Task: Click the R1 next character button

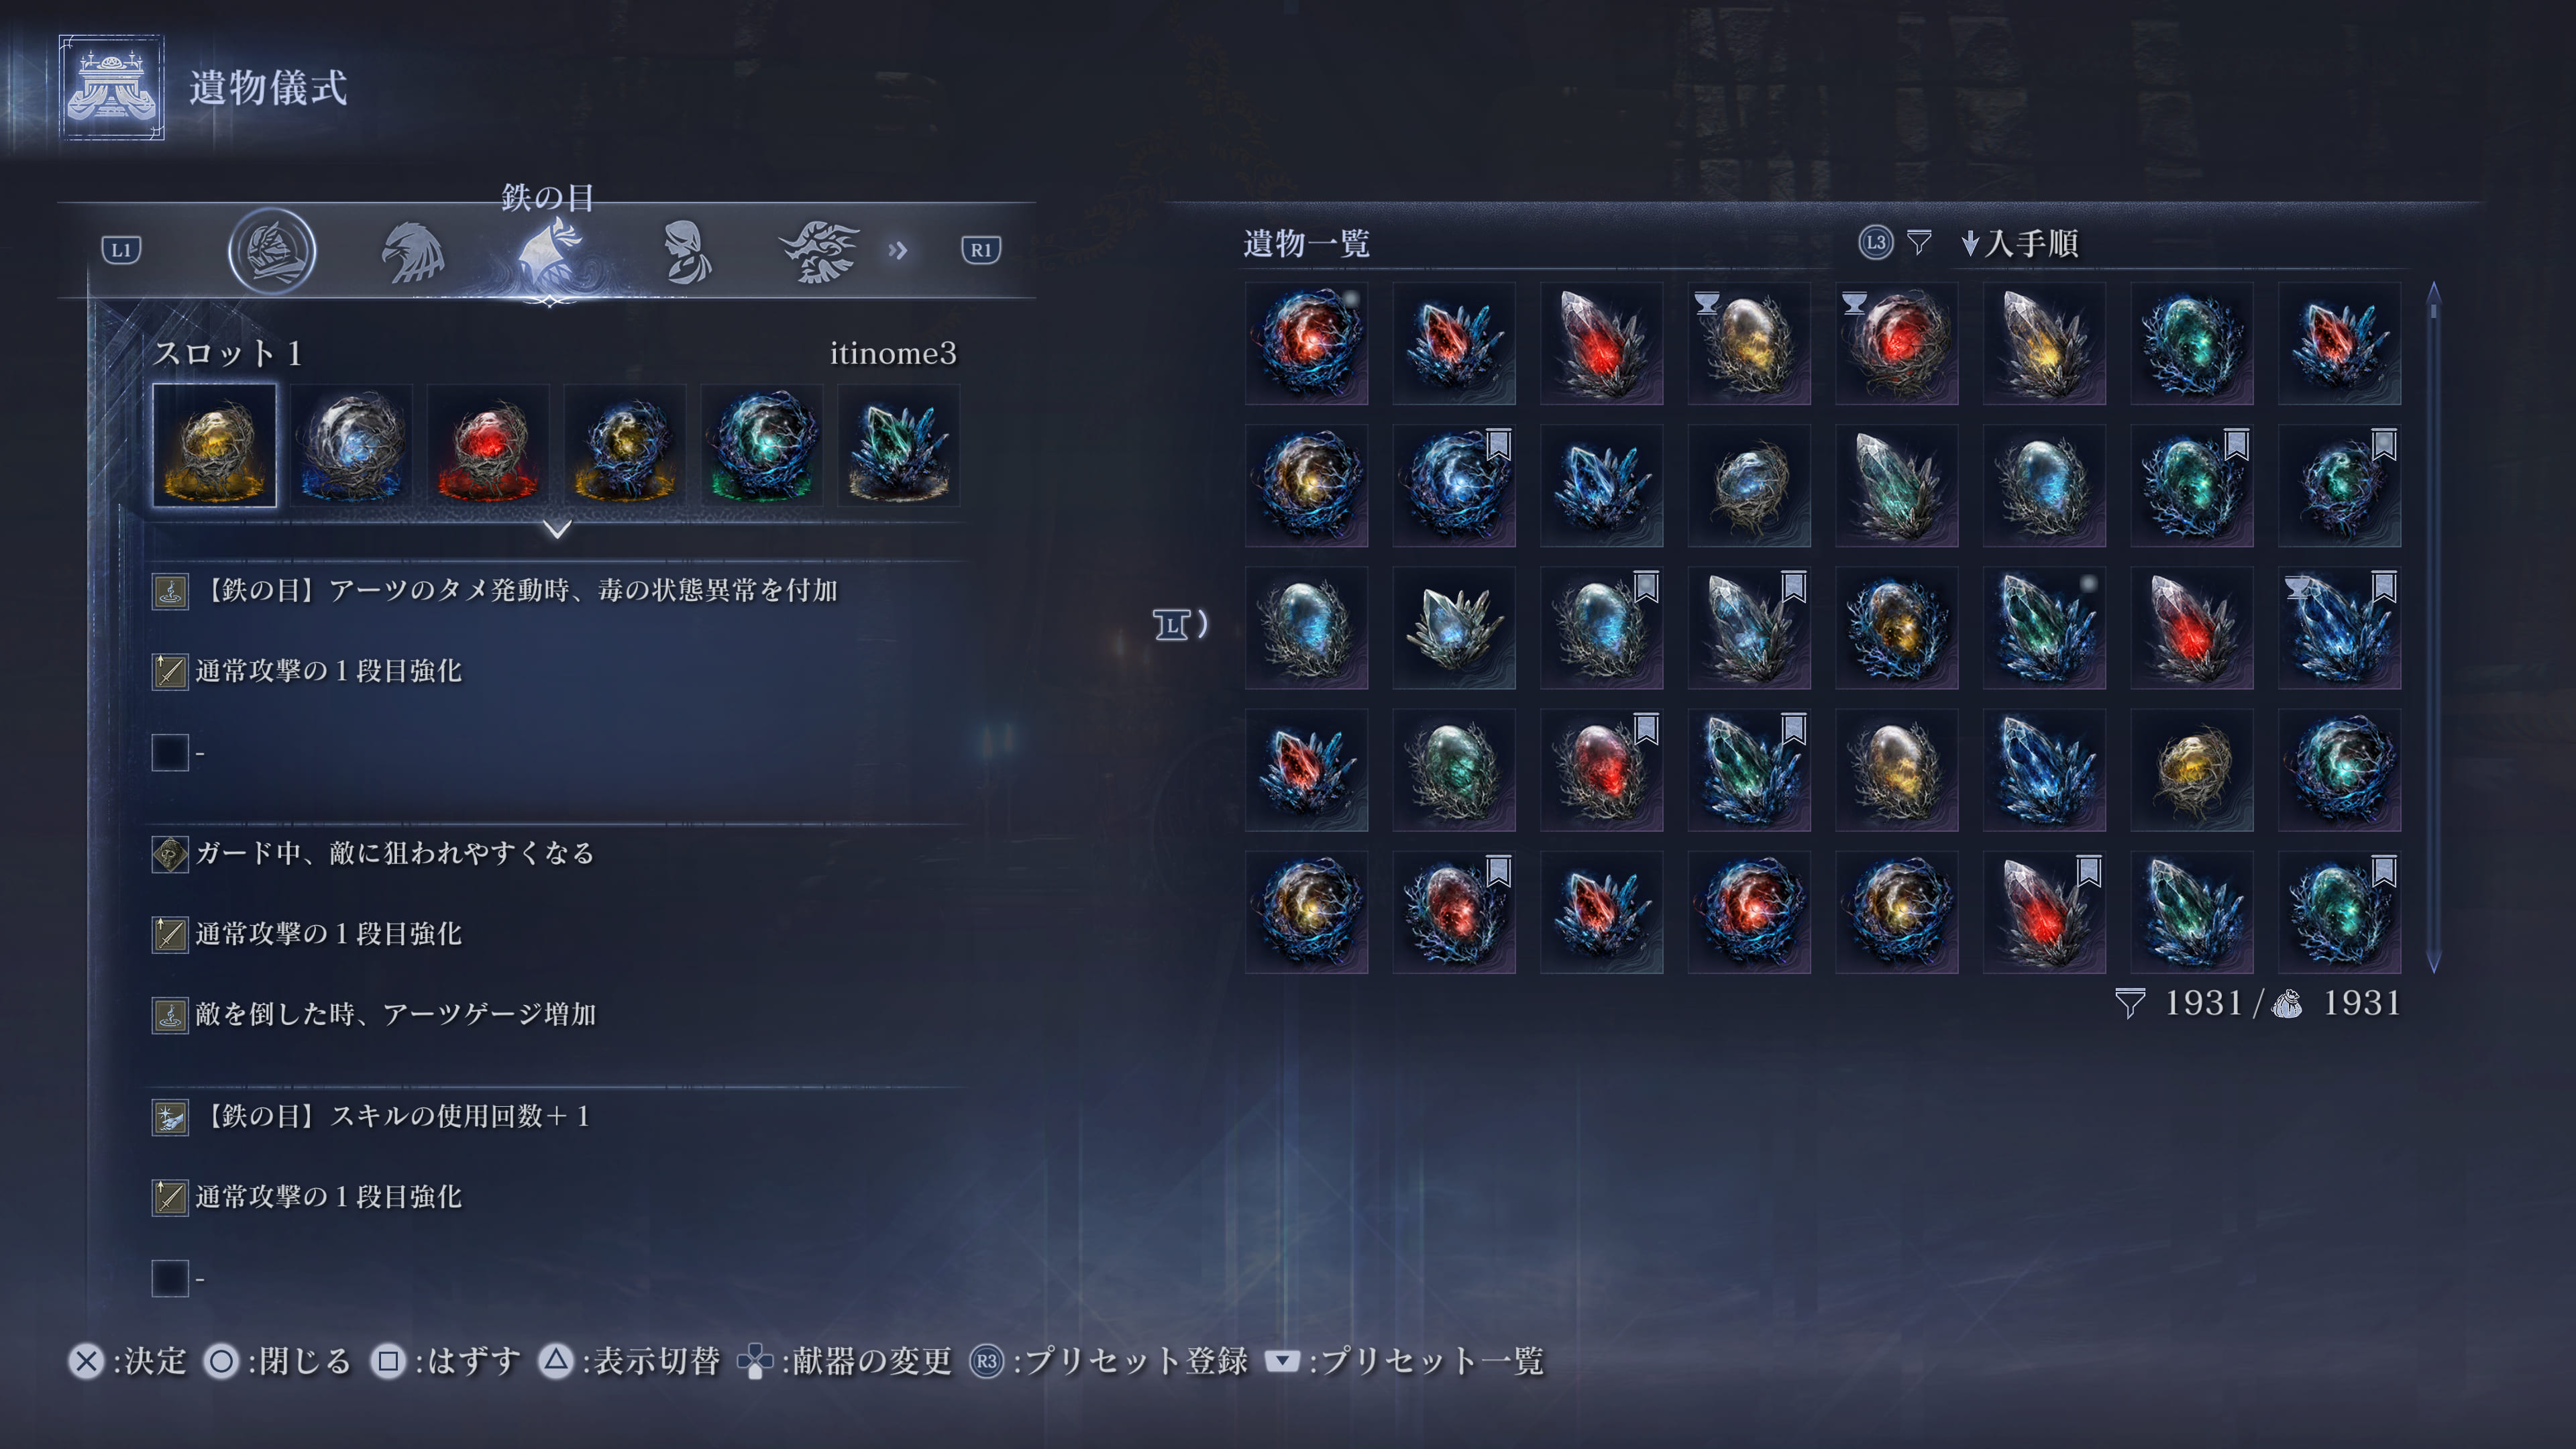Action: 980,250
